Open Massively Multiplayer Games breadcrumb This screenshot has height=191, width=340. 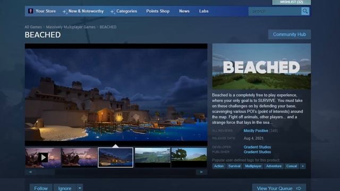tap(71, 27)
